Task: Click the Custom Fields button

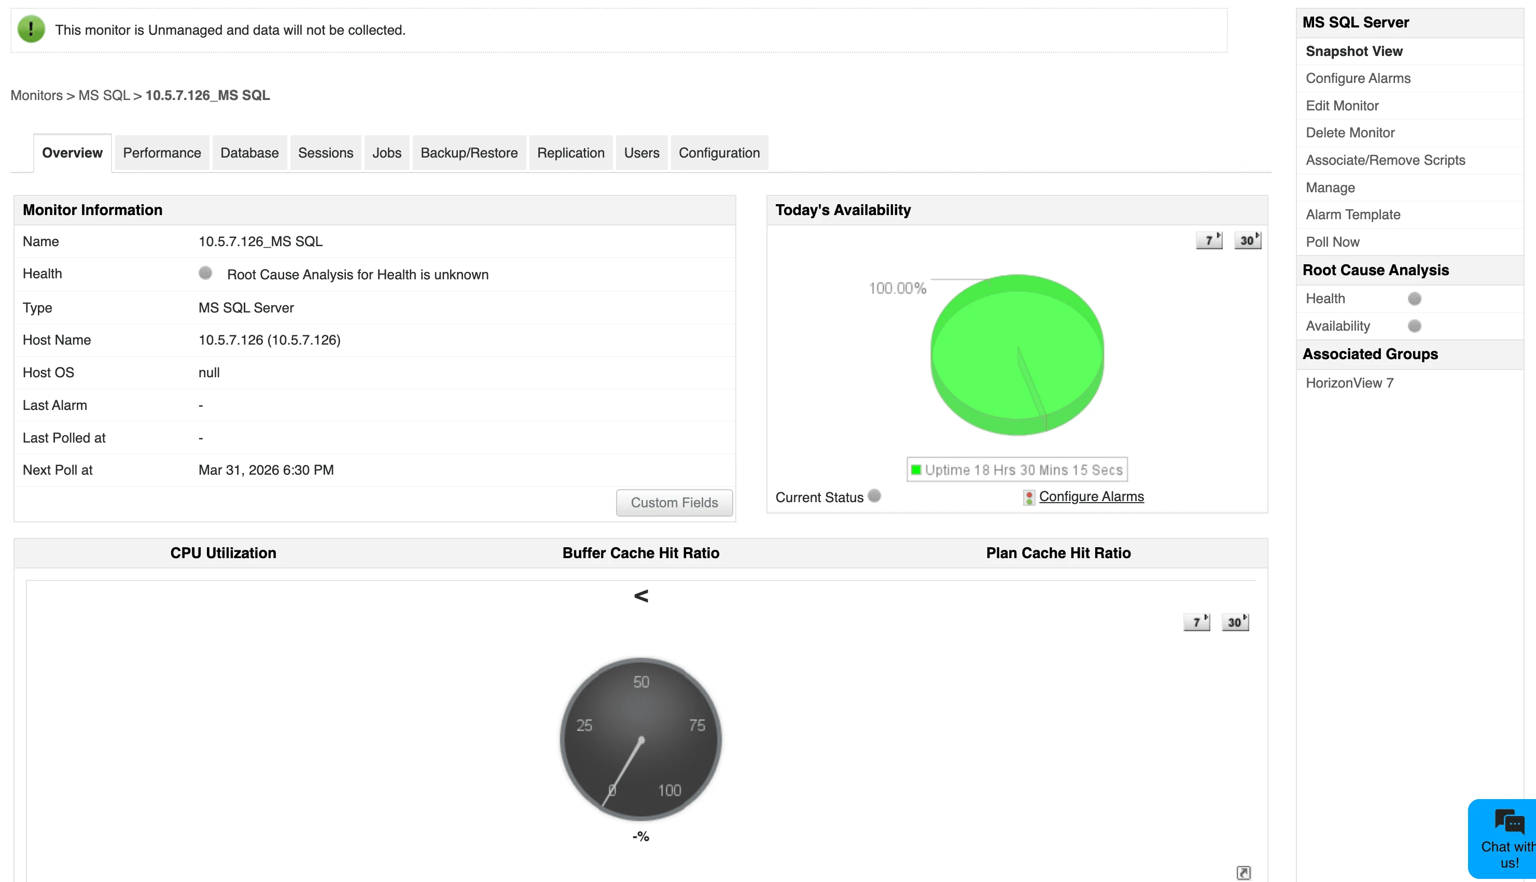Action: [674, 502]
